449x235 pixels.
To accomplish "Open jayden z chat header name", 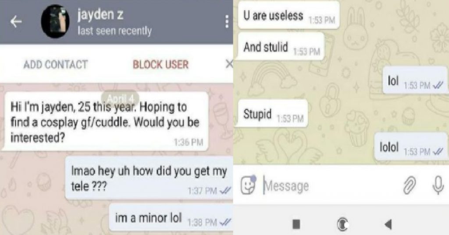I will (100, 15).
